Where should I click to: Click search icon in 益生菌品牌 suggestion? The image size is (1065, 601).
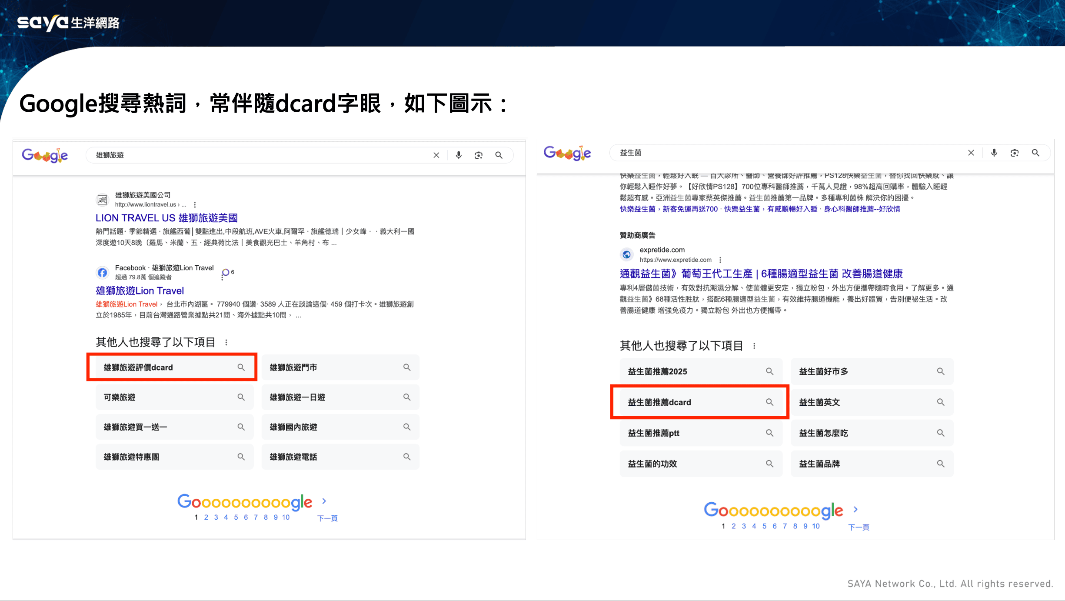click(x=941, y=464)
